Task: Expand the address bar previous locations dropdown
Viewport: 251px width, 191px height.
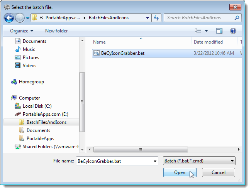Action: point(148,18)
